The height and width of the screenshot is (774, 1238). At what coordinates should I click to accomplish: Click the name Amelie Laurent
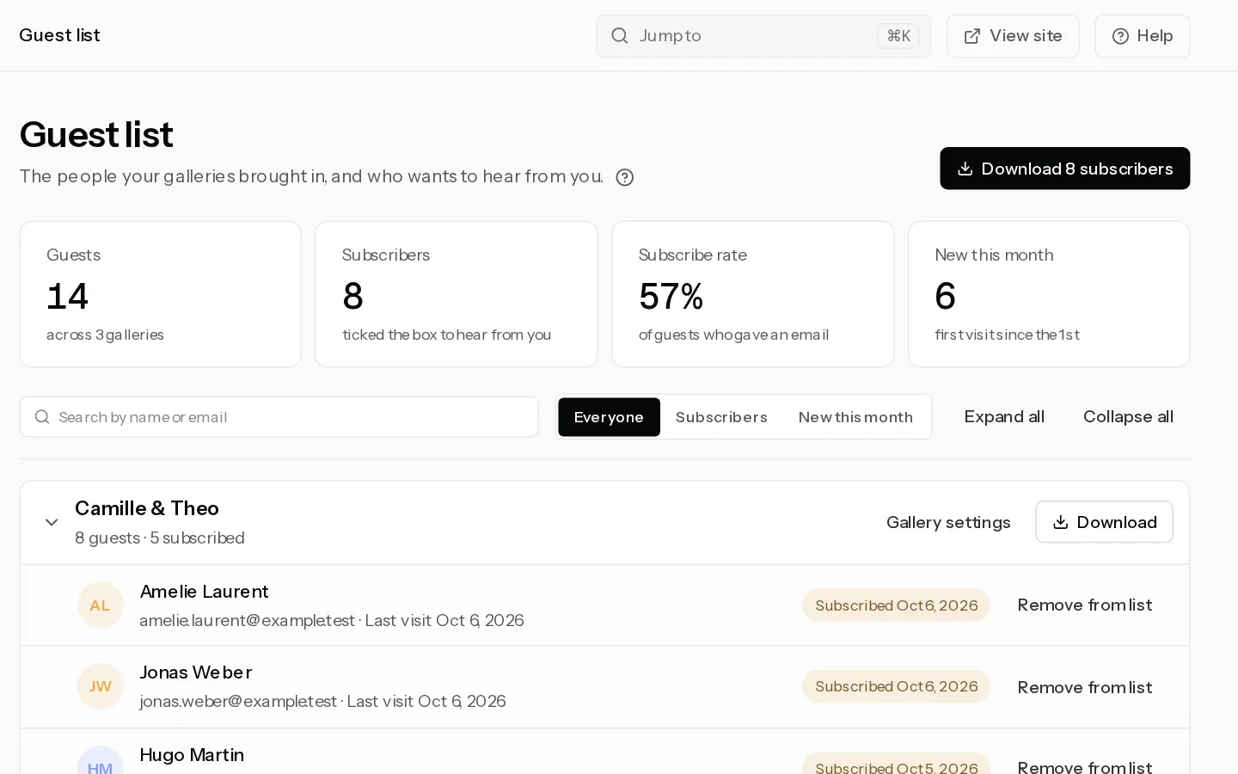pos(205,592)
